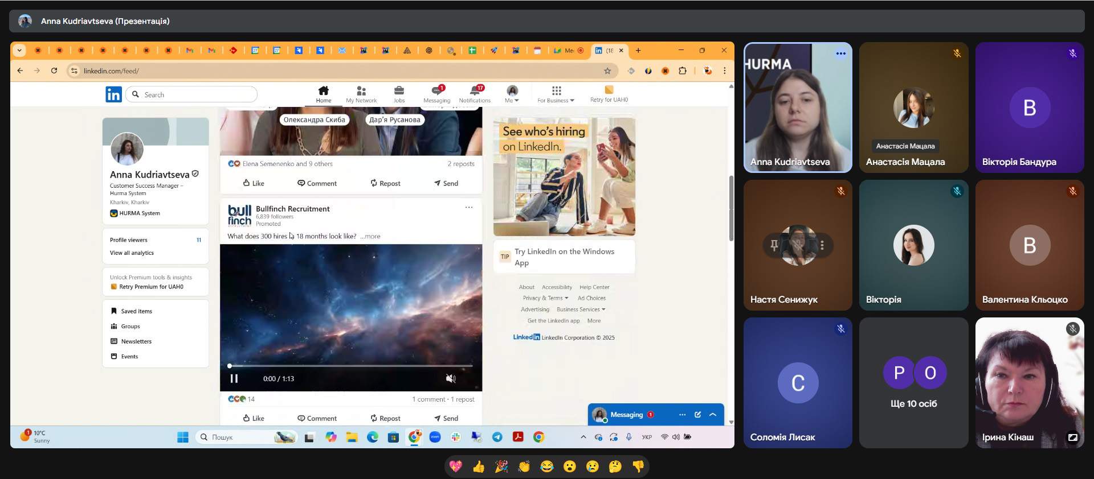Click View all analytics link
This screenshot has width=1094, height=479.
tap(132, 253)
